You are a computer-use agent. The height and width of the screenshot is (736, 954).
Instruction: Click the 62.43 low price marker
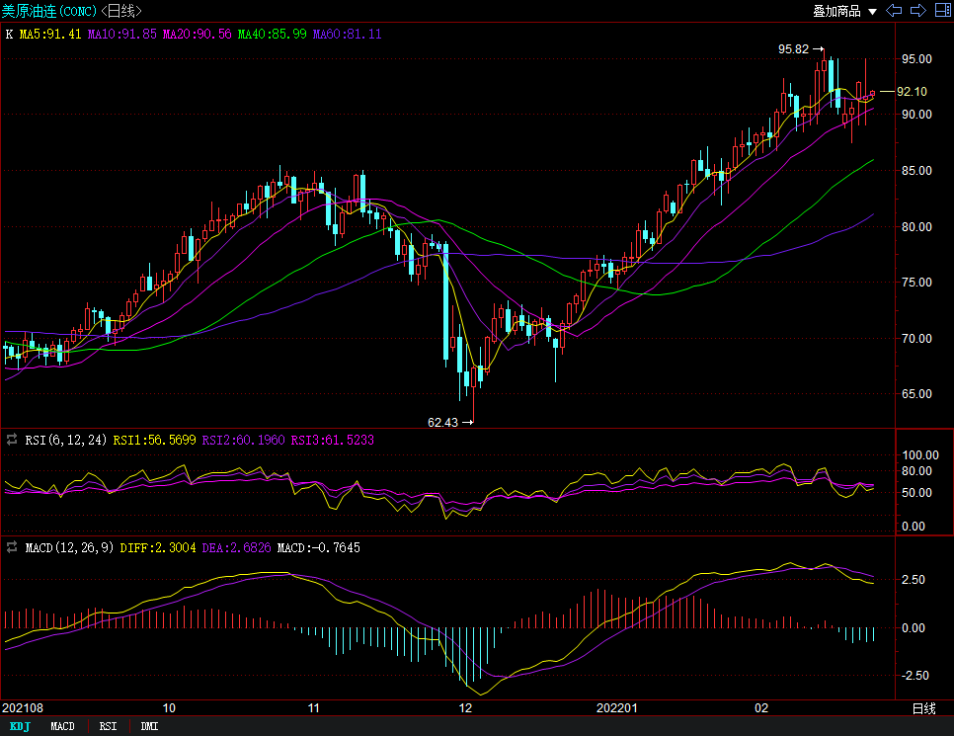click(x=443, y=422)
